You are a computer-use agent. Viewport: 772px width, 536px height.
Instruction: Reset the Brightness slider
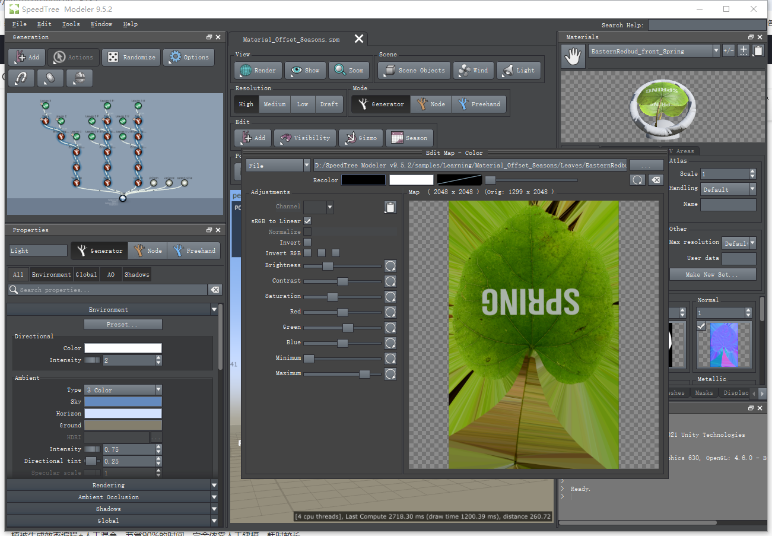coord(390,265)
